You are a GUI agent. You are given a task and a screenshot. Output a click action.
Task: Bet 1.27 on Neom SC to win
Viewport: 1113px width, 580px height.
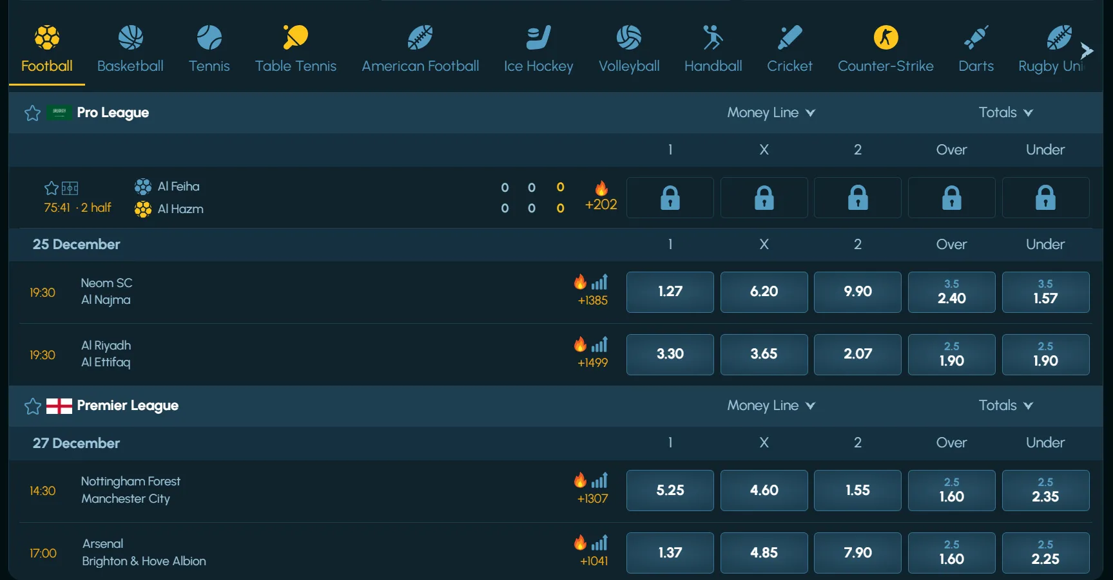pos(670,292)
